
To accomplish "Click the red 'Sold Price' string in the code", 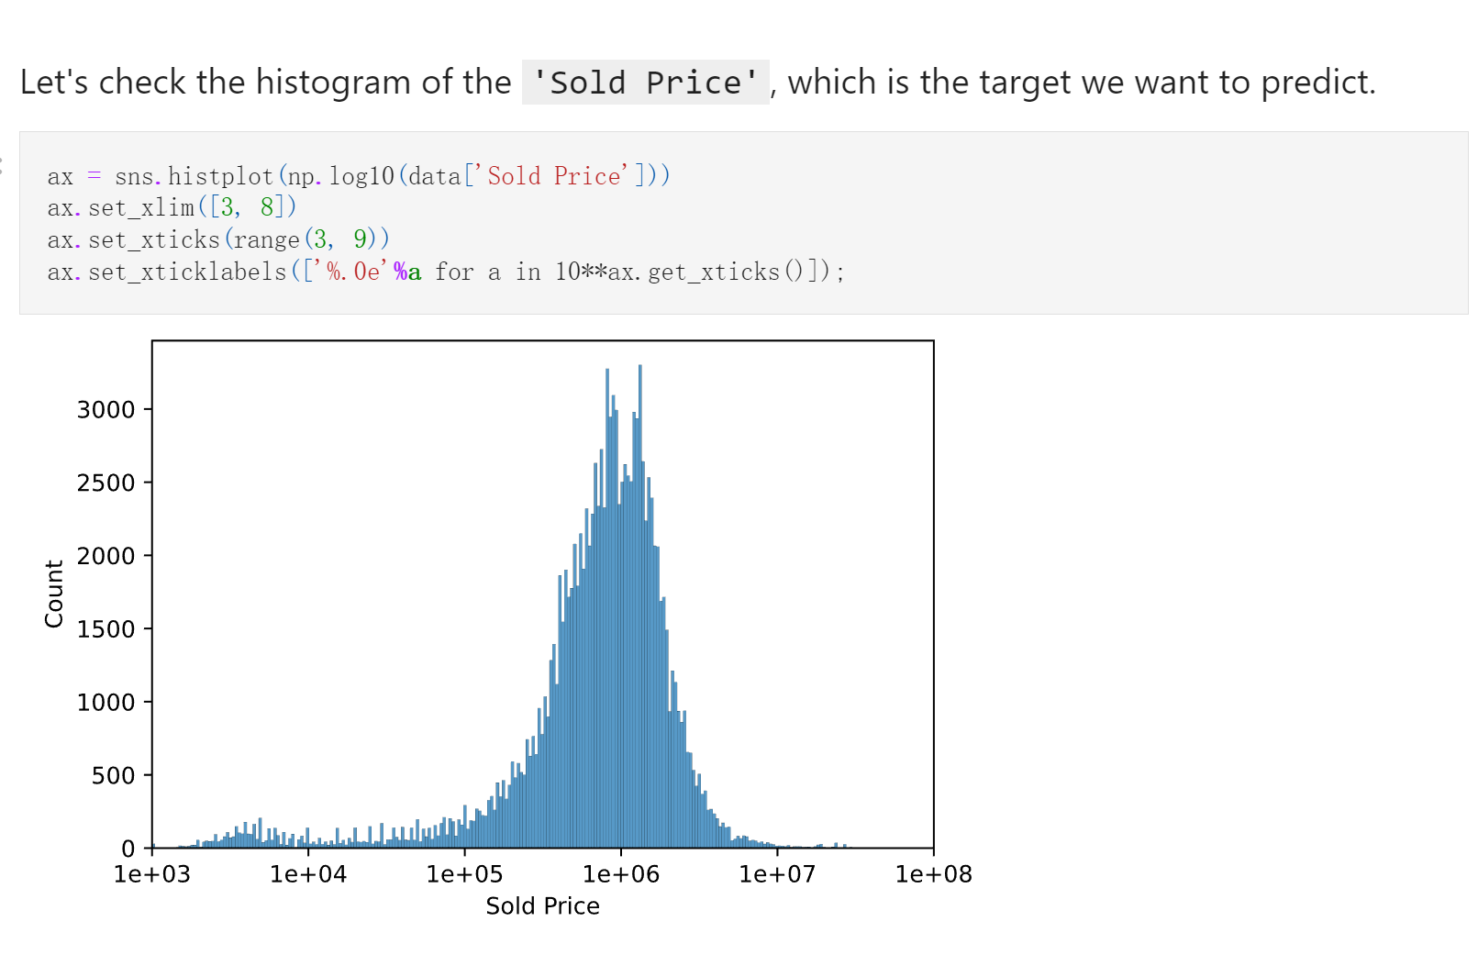I will point(554,175).
